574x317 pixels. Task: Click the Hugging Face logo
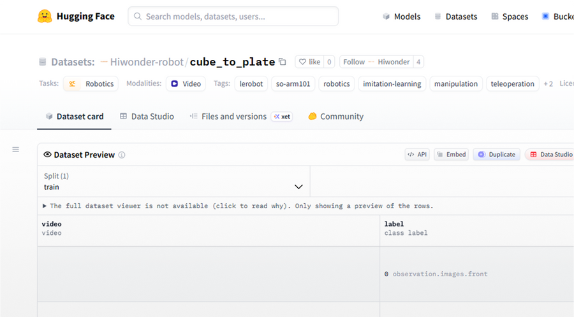76,17
